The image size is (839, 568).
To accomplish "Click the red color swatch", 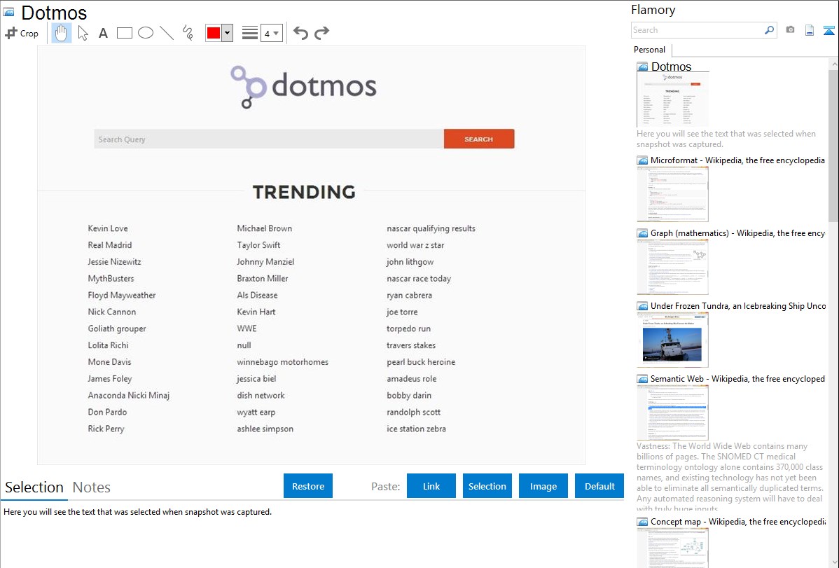I will coord(214,33).
